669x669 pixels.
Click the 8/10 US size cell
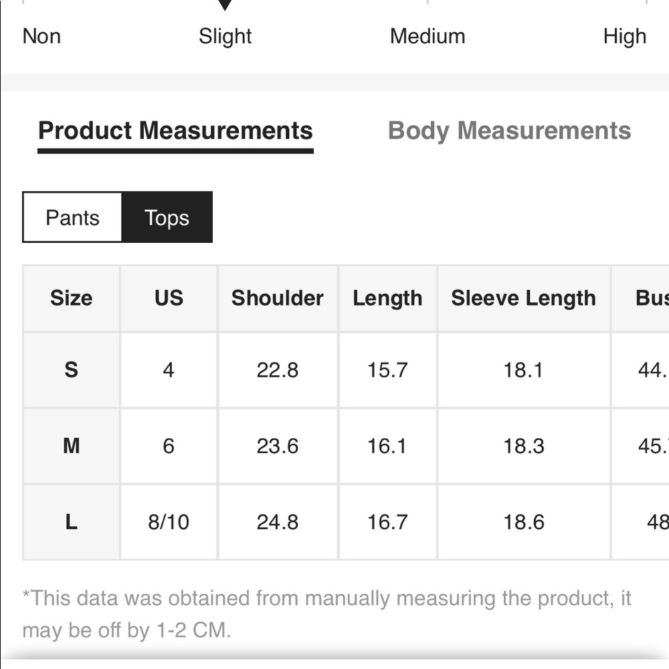(169, 522)
